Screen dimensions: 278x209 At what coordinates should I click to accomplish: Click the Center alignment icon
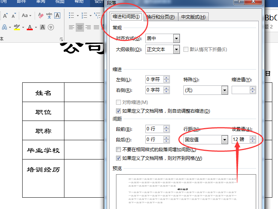[80, 27]
